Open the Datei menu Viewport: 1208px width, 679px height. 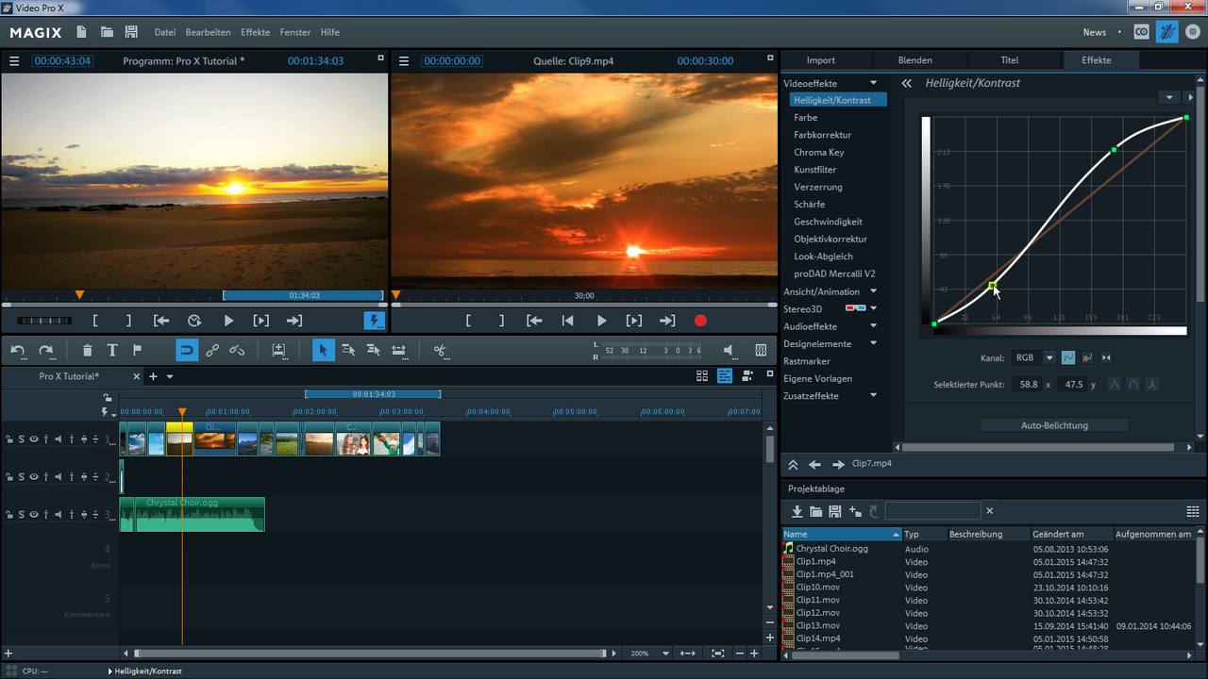coord(165,32)
